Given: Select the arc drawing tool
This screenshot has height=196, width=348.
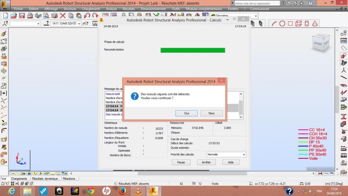Looking at the screenshot, I should [x=274, y=24].
